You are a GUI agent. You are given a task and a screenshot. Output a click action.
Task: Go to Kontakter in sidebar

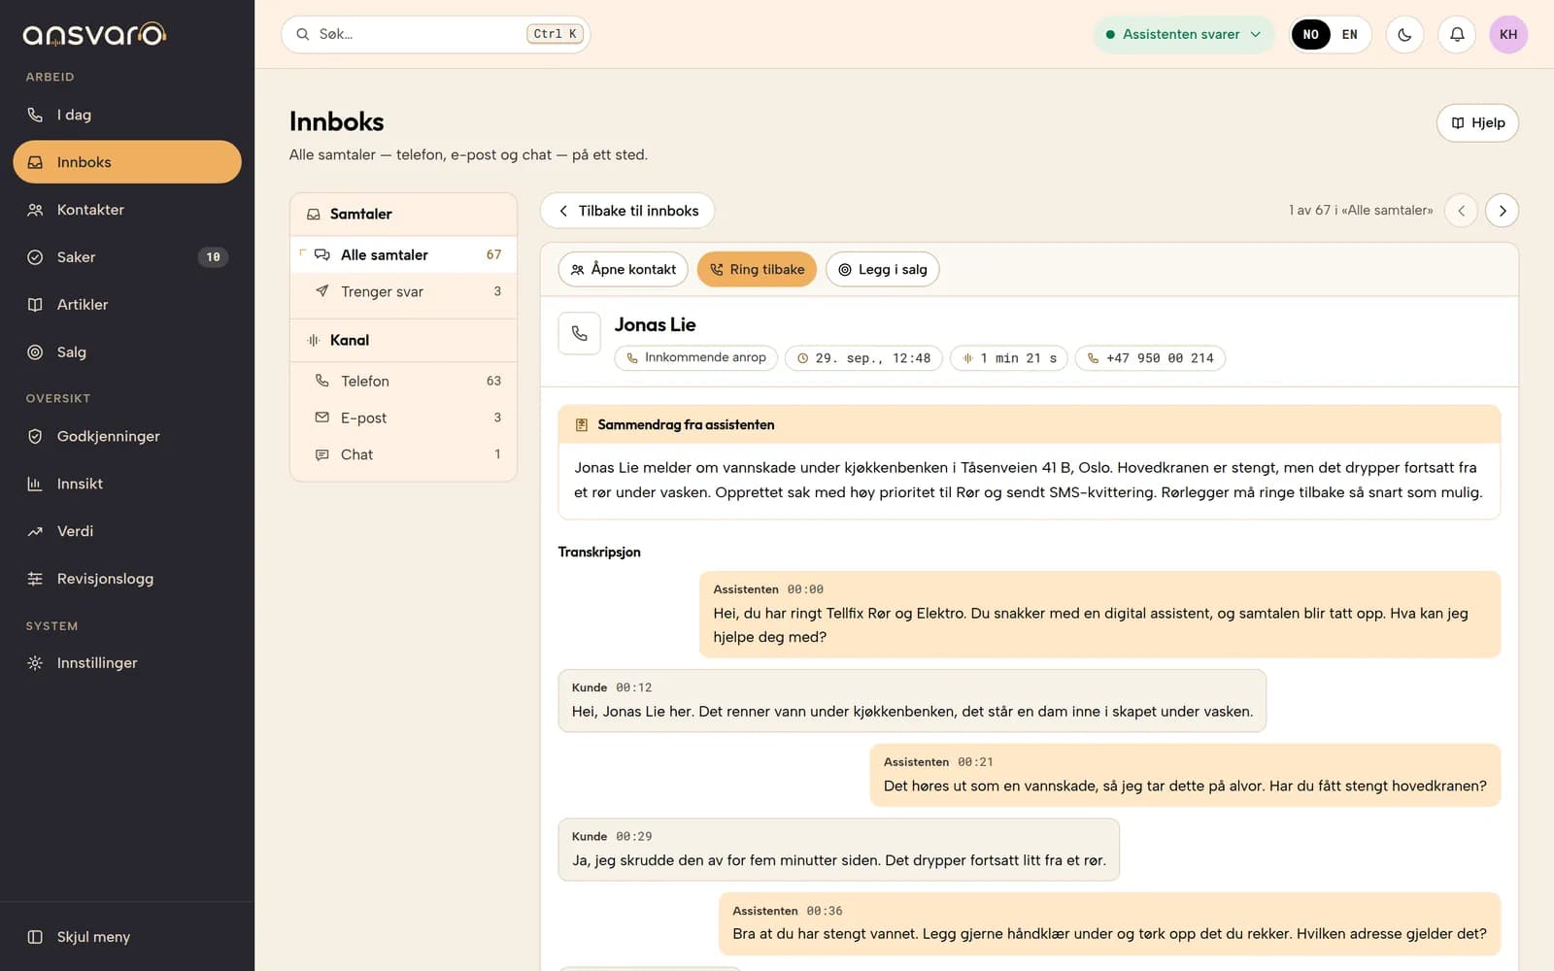tap(127, 210)
